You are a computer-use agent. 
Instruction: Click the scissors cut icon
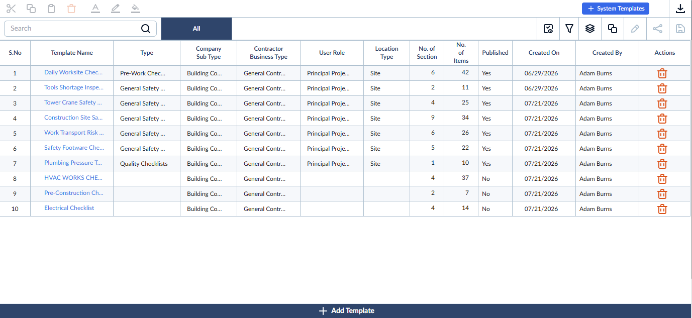pos(11,9)
